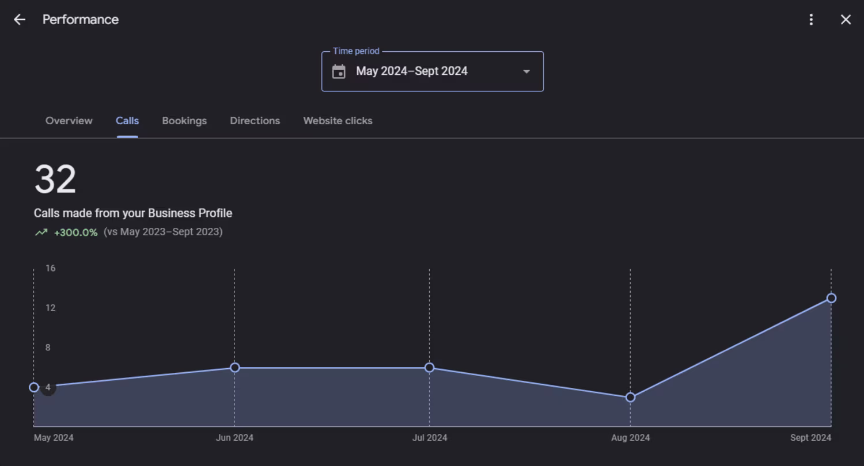Select the Aug 2024 data point
Image resolution: width=864 pixels, height=466 pixels.
pyautogui.click(x=630, y=397)
